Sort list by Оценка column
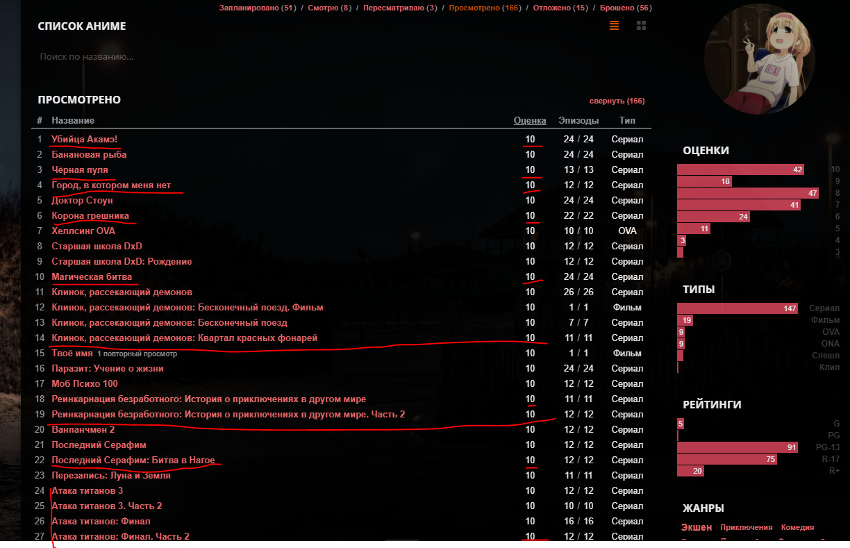The width and height of the screenshot is (850, 548). (x=529, y=120)
